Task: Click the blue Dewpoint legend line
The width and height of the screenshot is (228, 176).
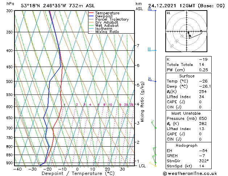Action: coord(91,16)
